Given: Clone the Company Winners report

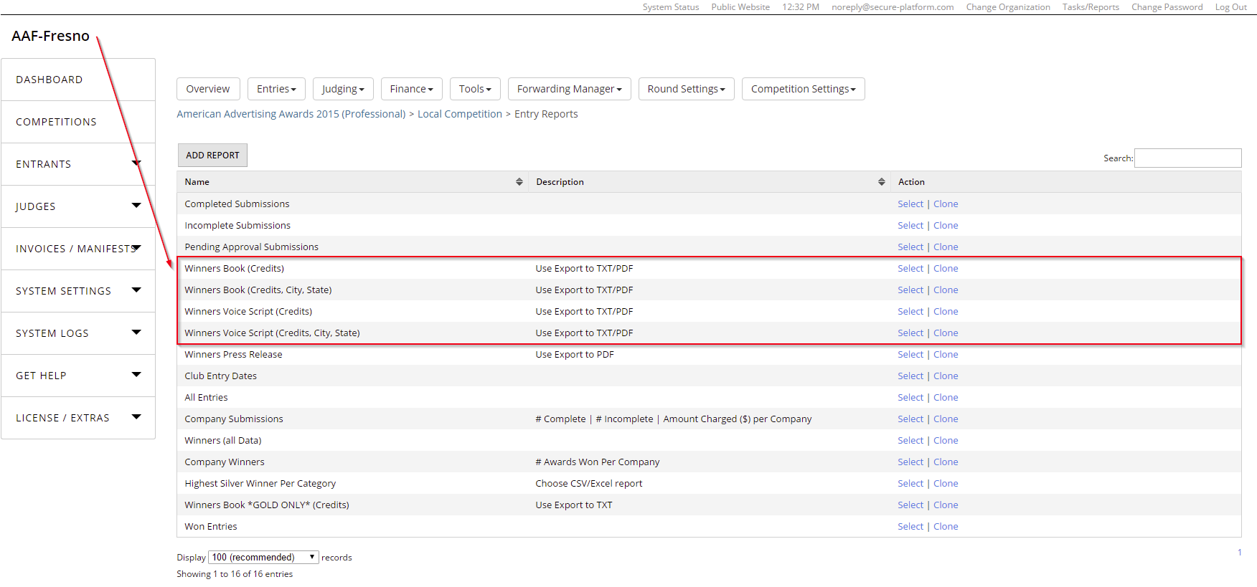Looking at the screenshot, I should (x=946, y=462).
